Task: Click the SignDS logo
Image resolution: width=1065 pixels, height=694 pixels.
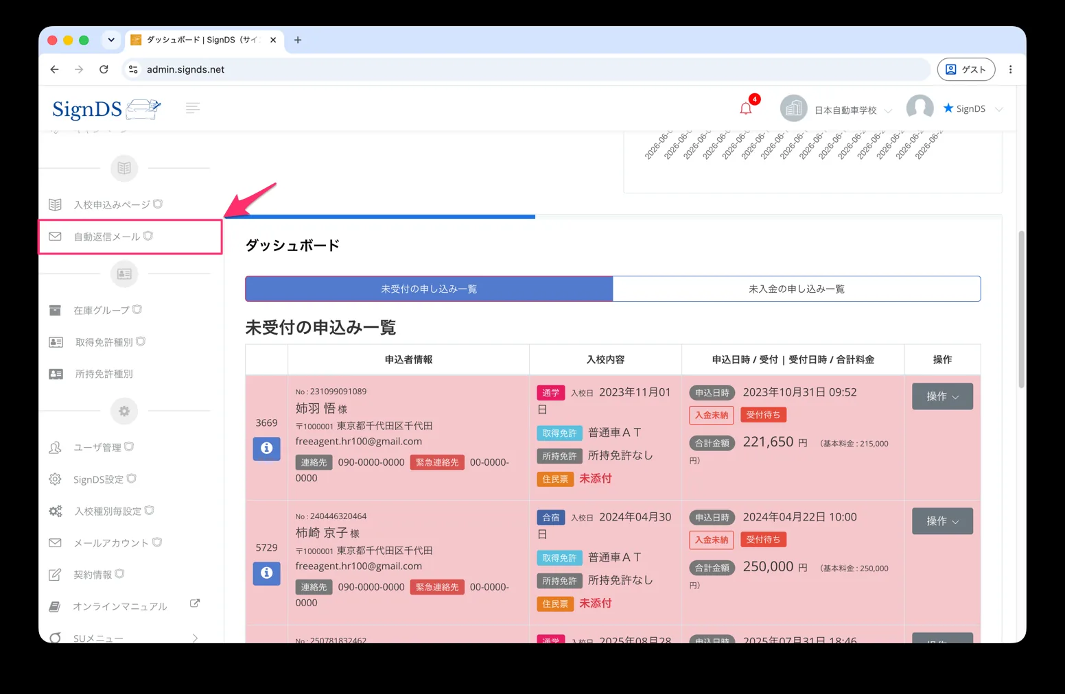Action: tap(106, 108)
